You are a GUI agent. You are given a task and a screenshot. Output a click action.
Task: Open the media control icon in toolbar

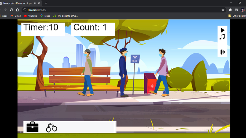[x=236, y=10]
